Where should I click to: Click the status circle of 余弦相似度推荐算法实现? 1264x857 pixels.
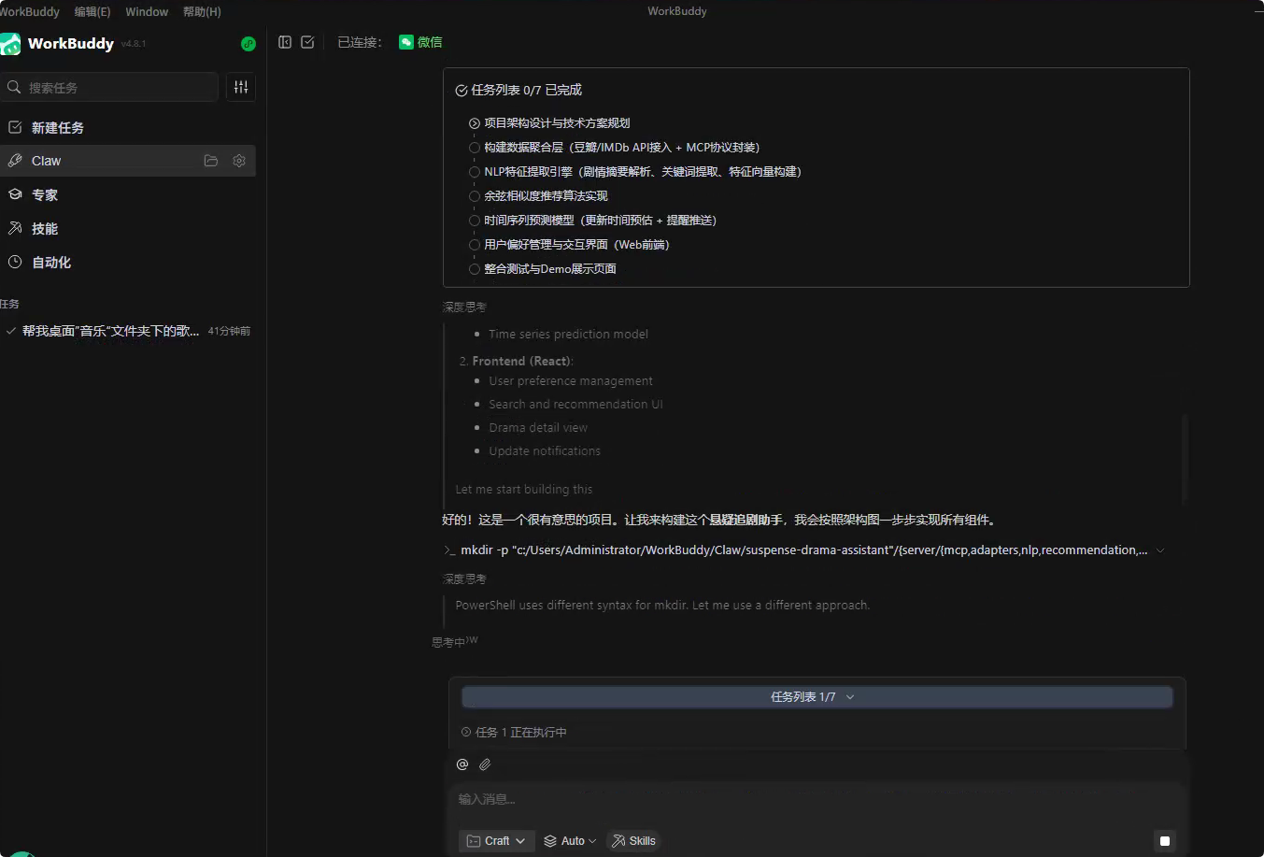point(475,196)
